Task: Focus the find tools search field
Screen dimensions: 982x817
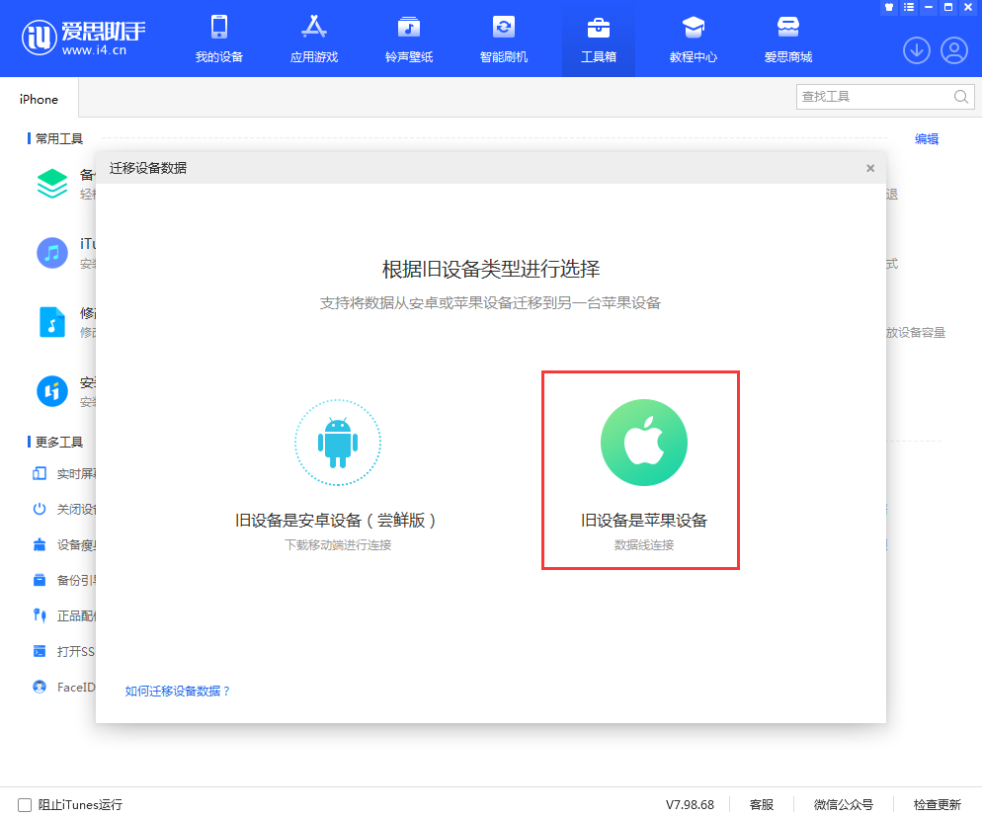Action: [874, 97]
